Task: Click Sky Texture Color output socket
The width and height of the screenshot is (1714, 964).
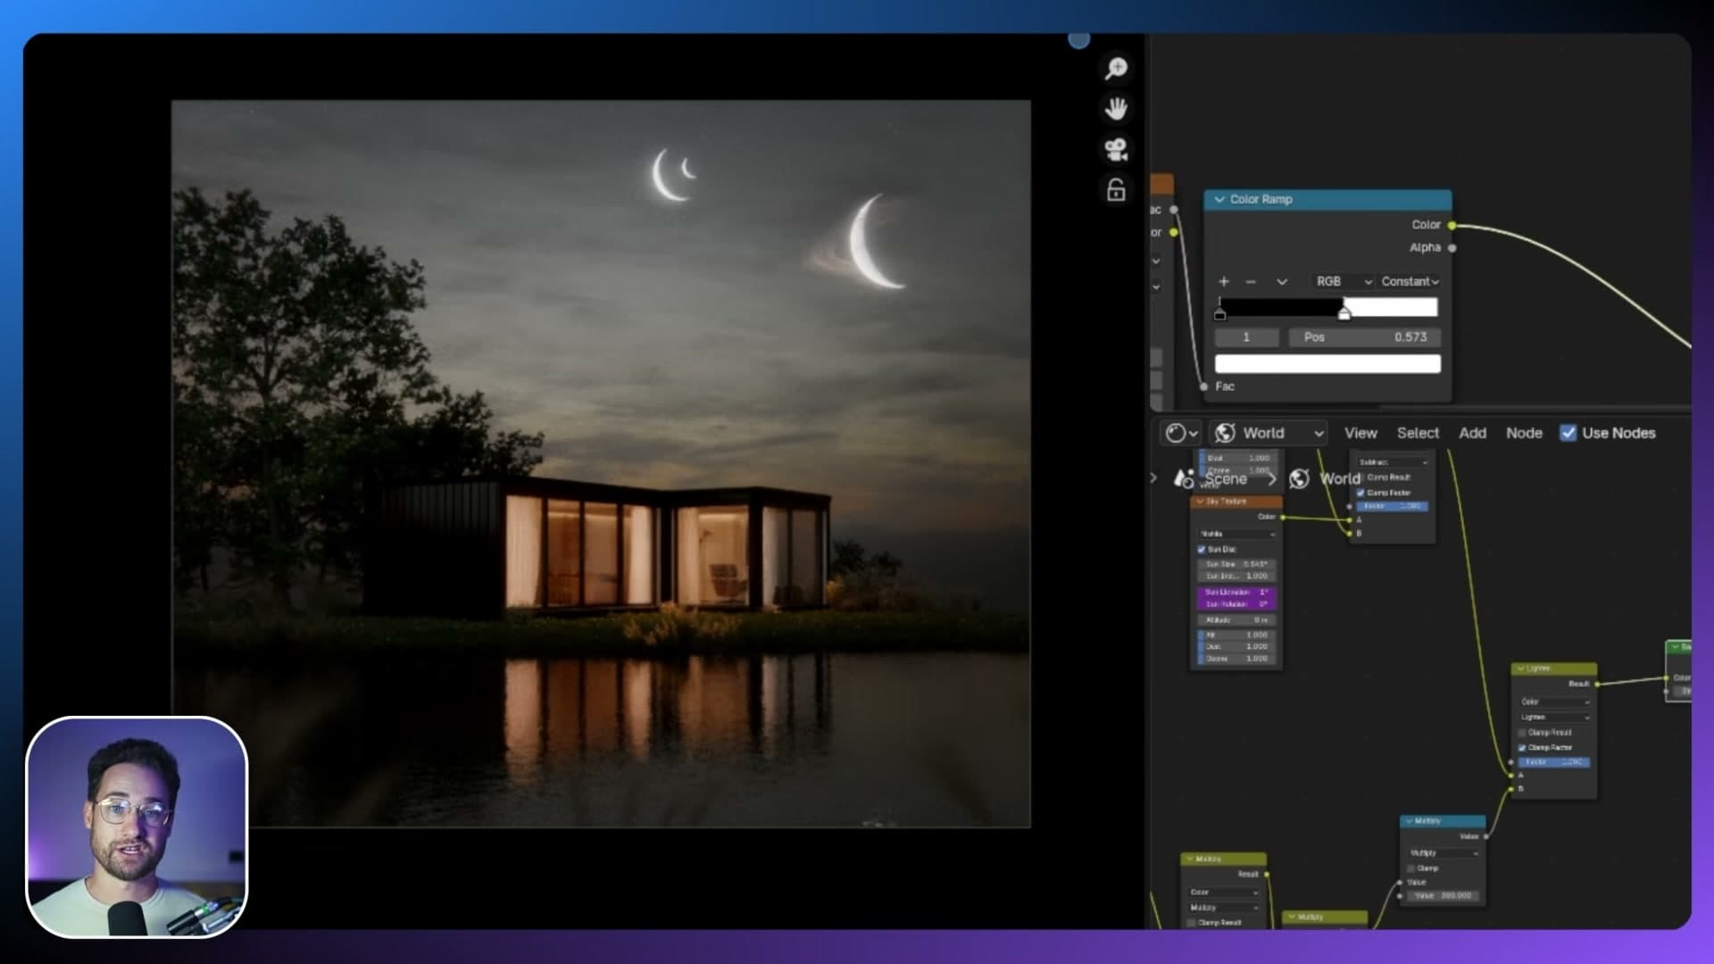Action: point(1283,517)
